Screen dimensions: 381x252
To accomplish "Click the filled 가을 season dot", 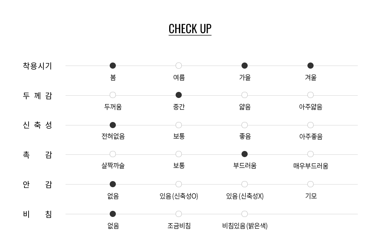I will (245, 66).
